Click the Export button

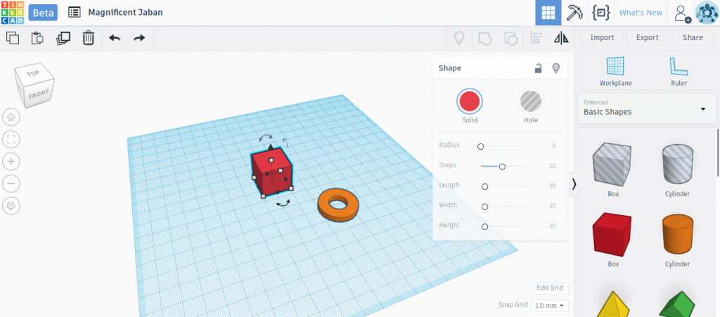(x=647, y=38)
